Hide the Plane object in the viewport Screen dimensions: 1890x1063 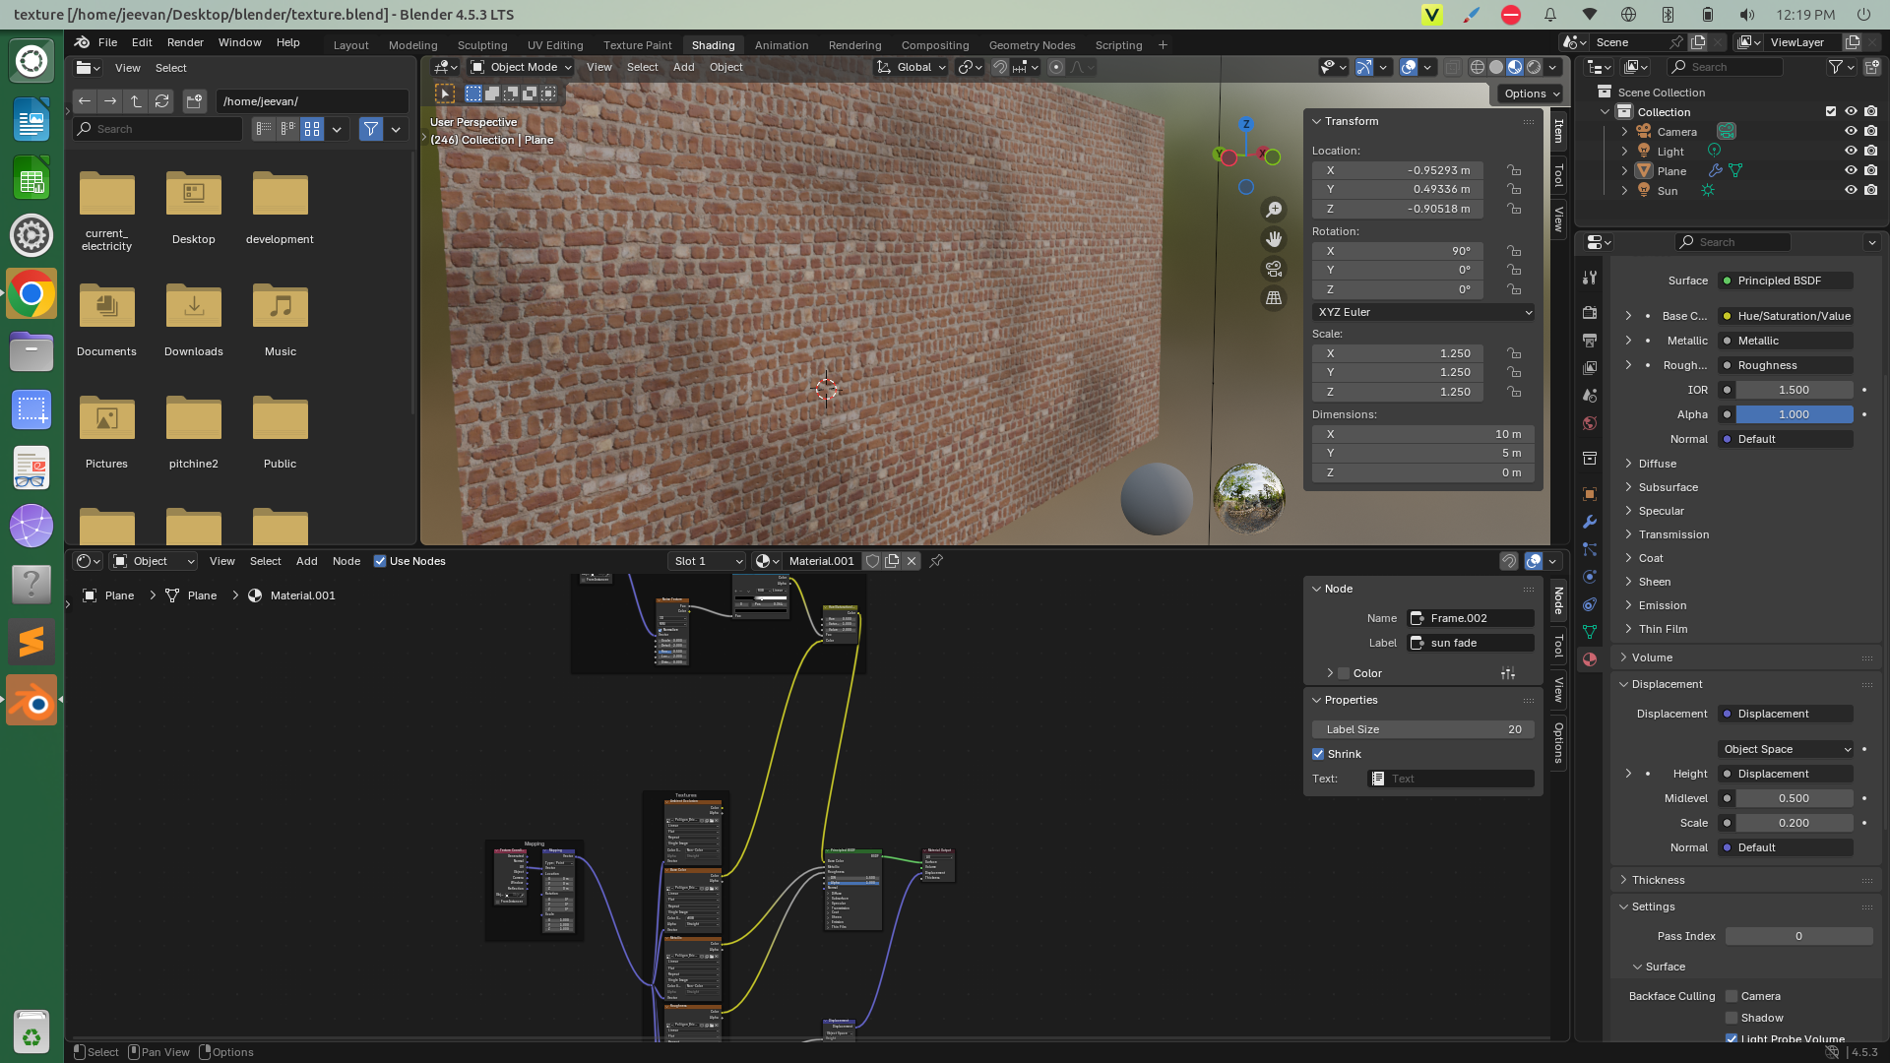click(x=1852, y=170)
